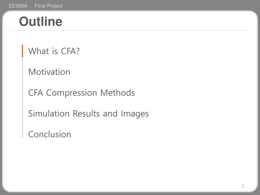Click 'CFA?' in the first outline item
260x195 pixels.
[70, 51]
